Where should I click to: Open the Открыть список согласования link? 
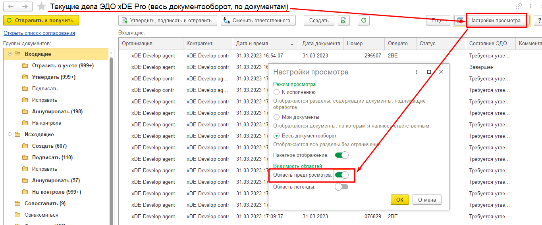[x=39, y=33]
